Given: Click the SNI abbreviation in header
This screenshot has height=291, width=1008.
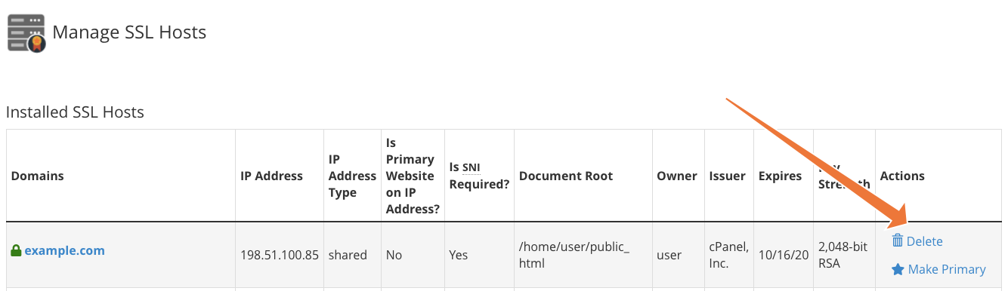Looking at the screenshot, I should coord(472,167).
